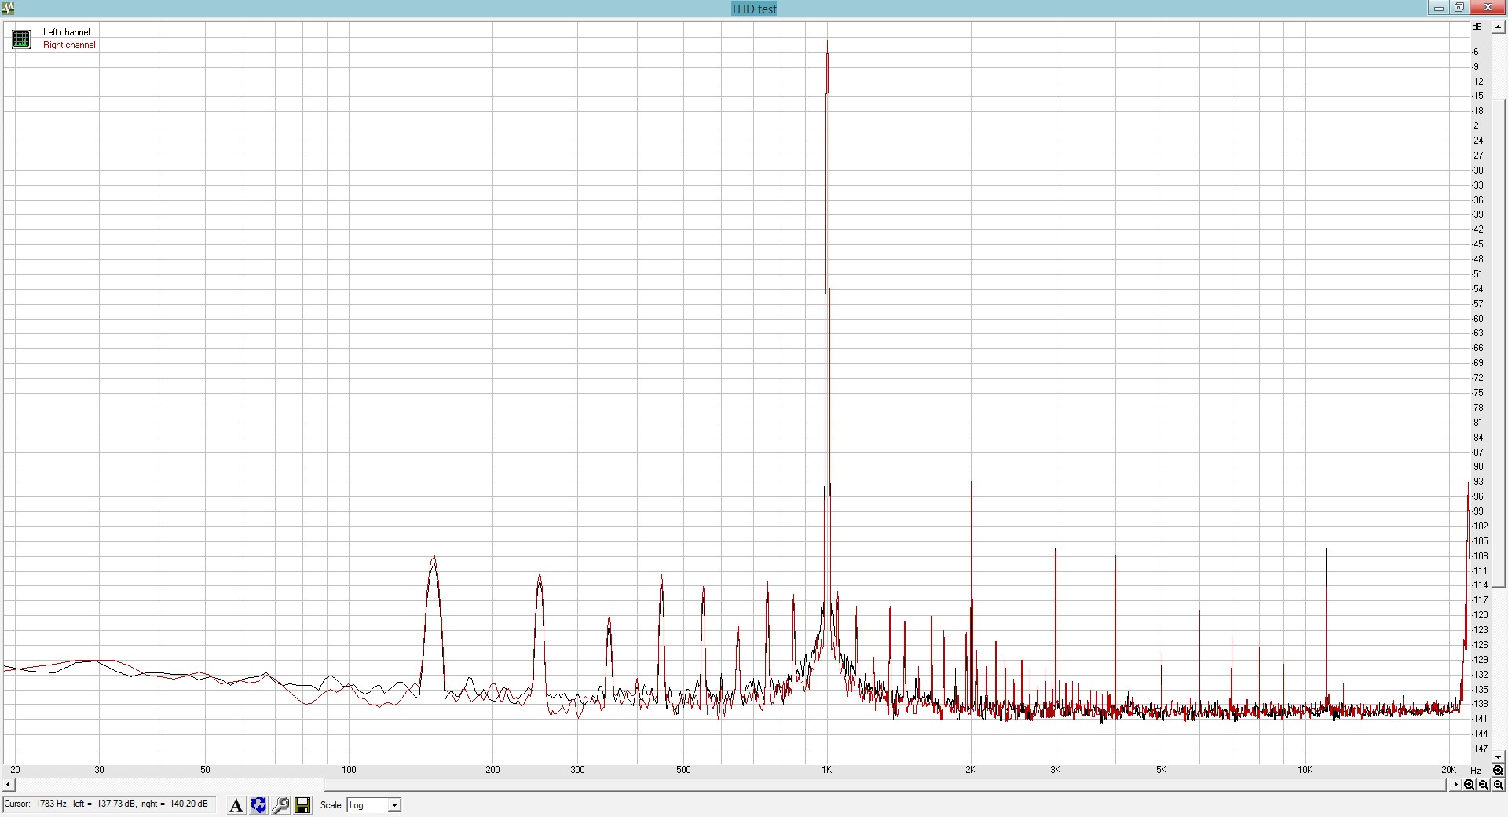Viewport: 1508px width, 817px height.
Task: Click the application icon in the title bar
Action: (x=8, y=9)
